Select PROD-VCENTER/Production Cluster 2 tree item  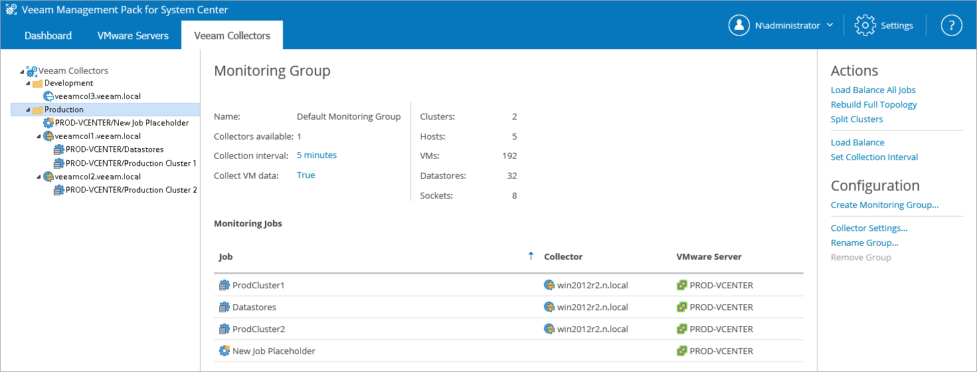tap(131, 190)
